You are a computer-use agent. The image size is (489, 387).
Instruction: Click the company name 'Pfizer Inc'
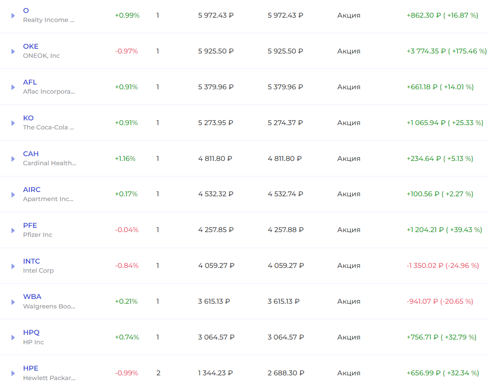point(38,235)
